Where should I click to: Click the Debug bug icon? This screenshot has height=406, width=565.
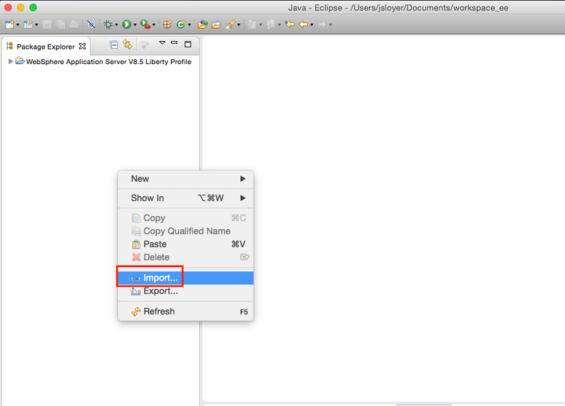[108, 25]
